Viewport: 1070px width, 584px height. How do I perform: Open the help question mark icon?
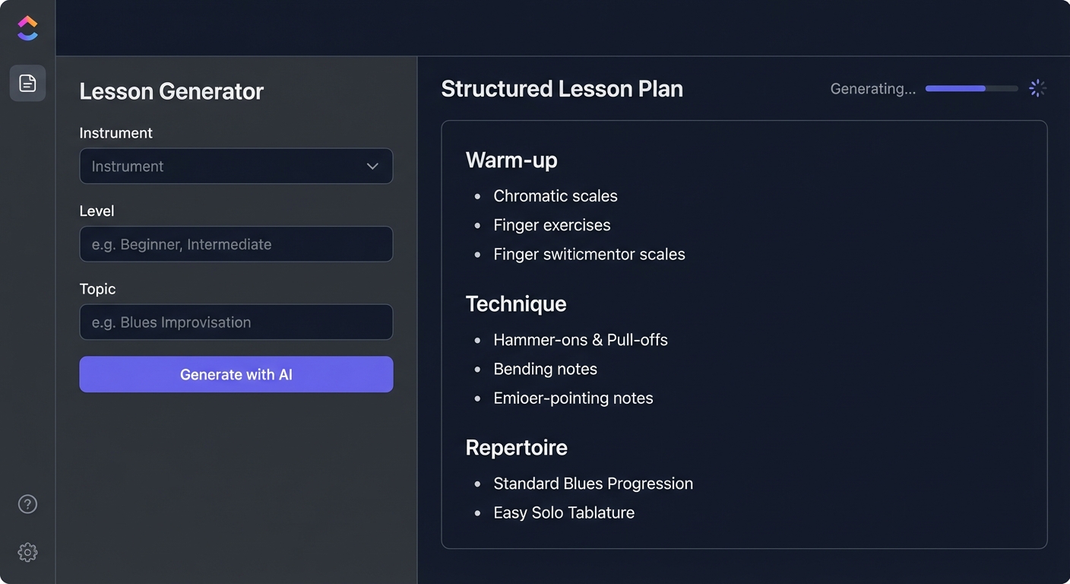click(x=27, y=504)
